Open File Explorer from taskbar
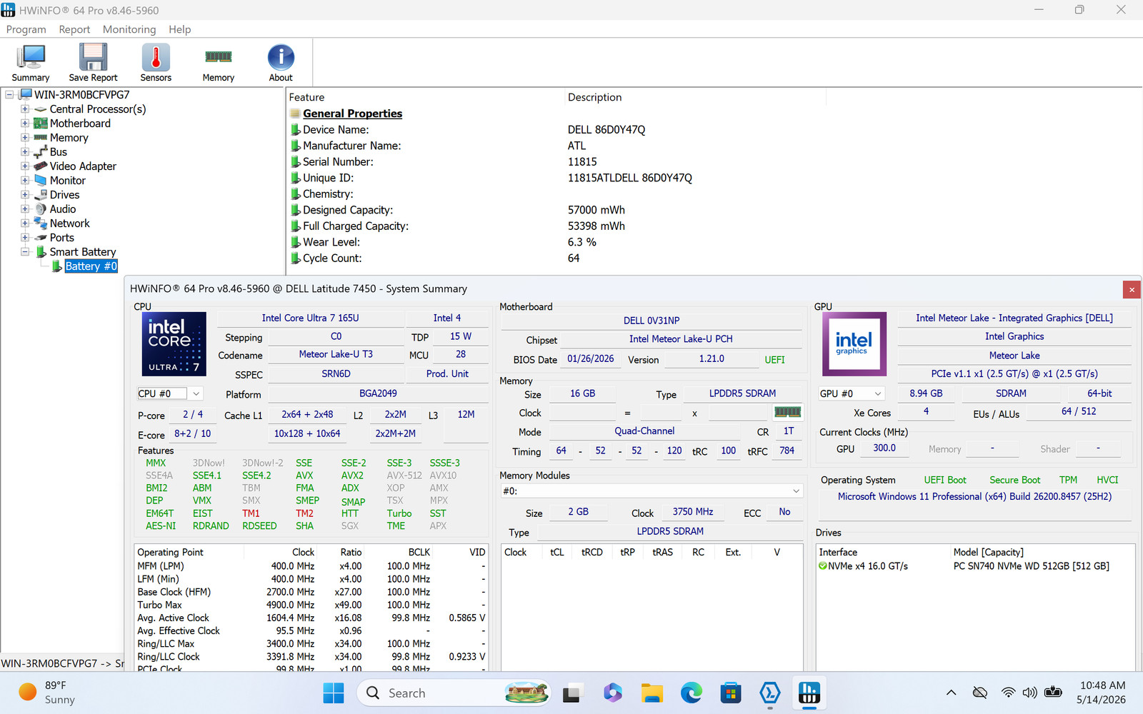Image resolution: width=1143 pixels, height=714 pixels. point(652,693)
